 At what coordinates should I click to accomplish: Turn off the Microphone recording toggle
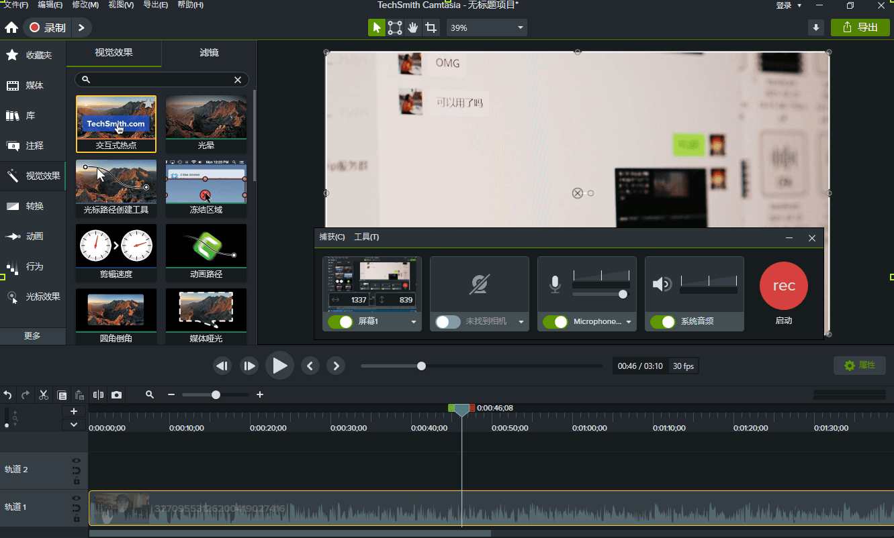[555, 322]
